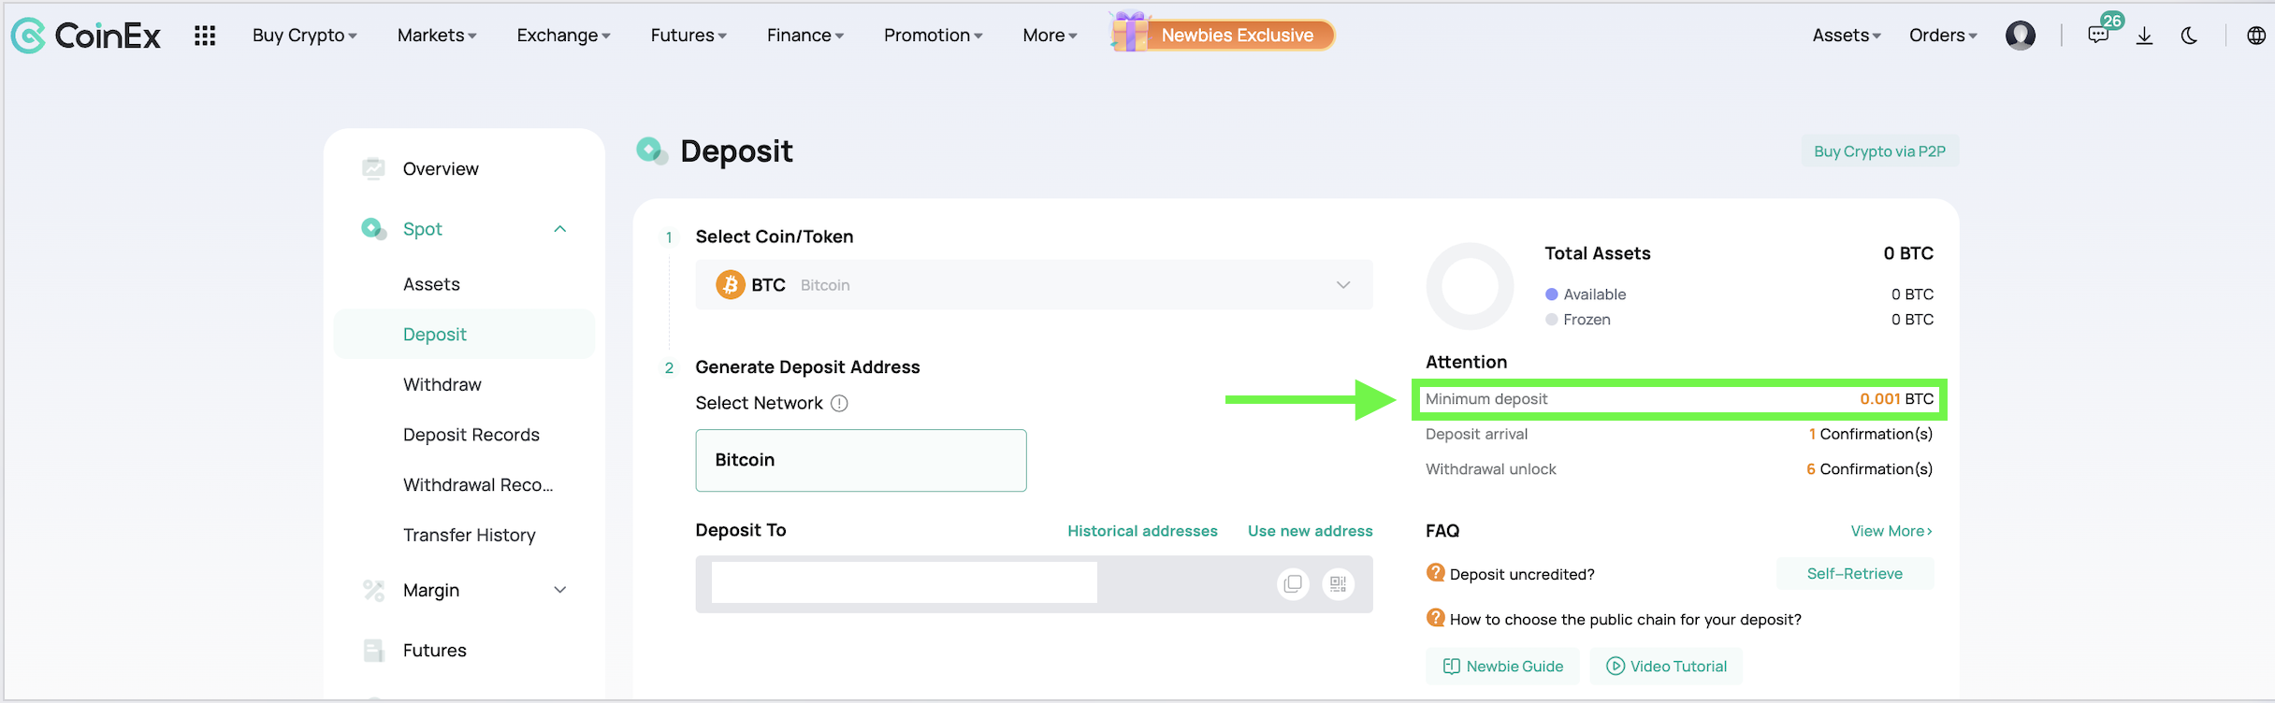
Task: Open 'How to choose the public chain' FAQ
Action: click(1626, 620)
